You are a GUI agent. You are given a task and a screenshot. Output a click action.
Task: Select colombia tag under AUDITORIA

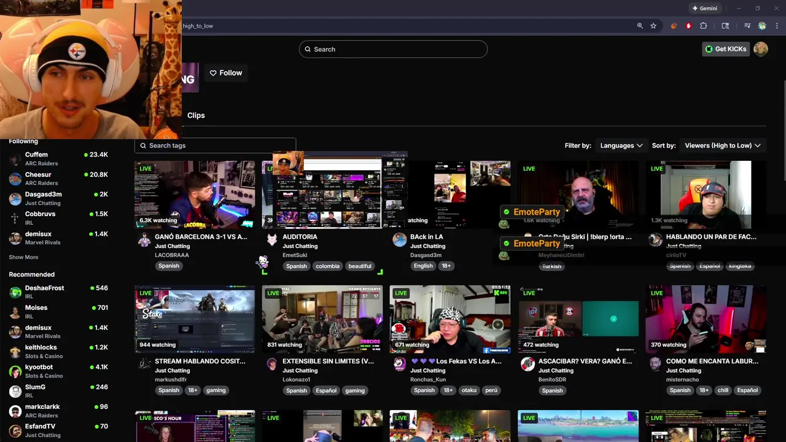[327, 266]
